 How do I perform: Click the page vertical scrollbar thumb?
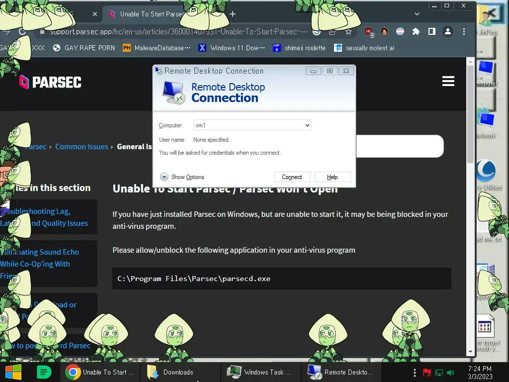(x=470, y=114)
